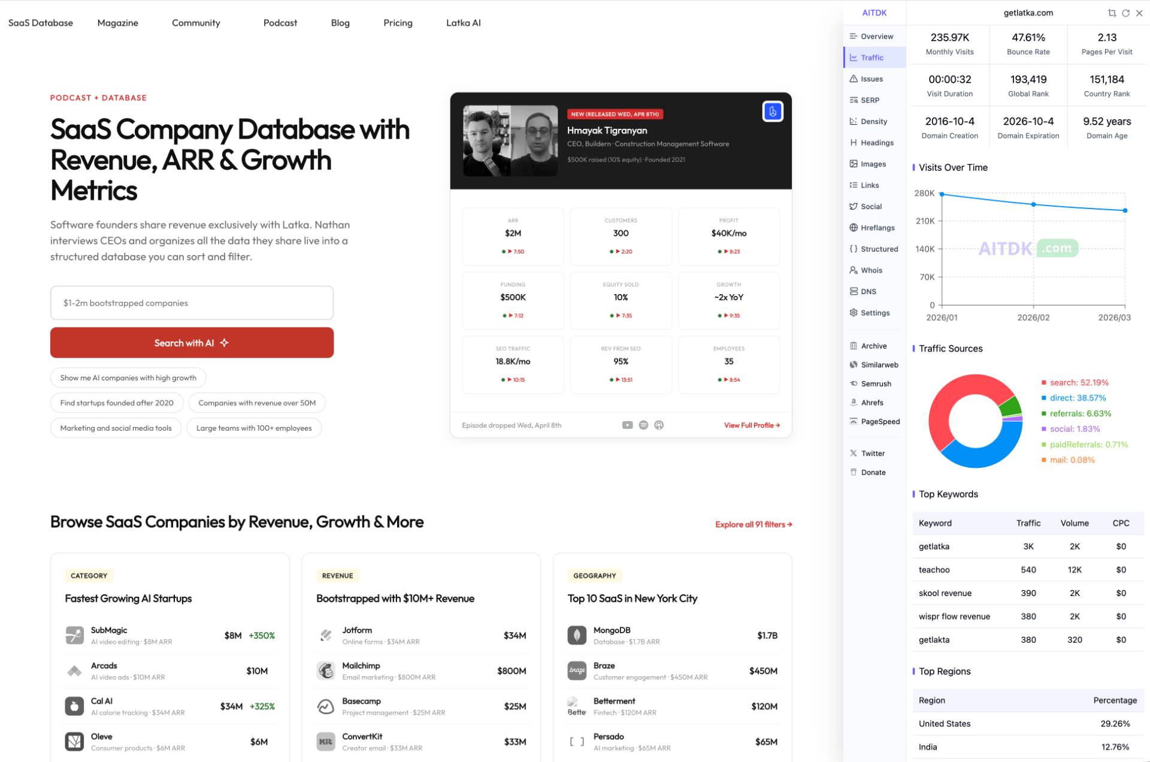The image size is (1150, 762).
Task: Open Structured data in AITDK sidebar
Action: [x=874, y=249]
